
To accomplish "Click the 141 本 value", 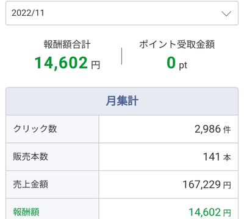I will click(x=217, y=157).
